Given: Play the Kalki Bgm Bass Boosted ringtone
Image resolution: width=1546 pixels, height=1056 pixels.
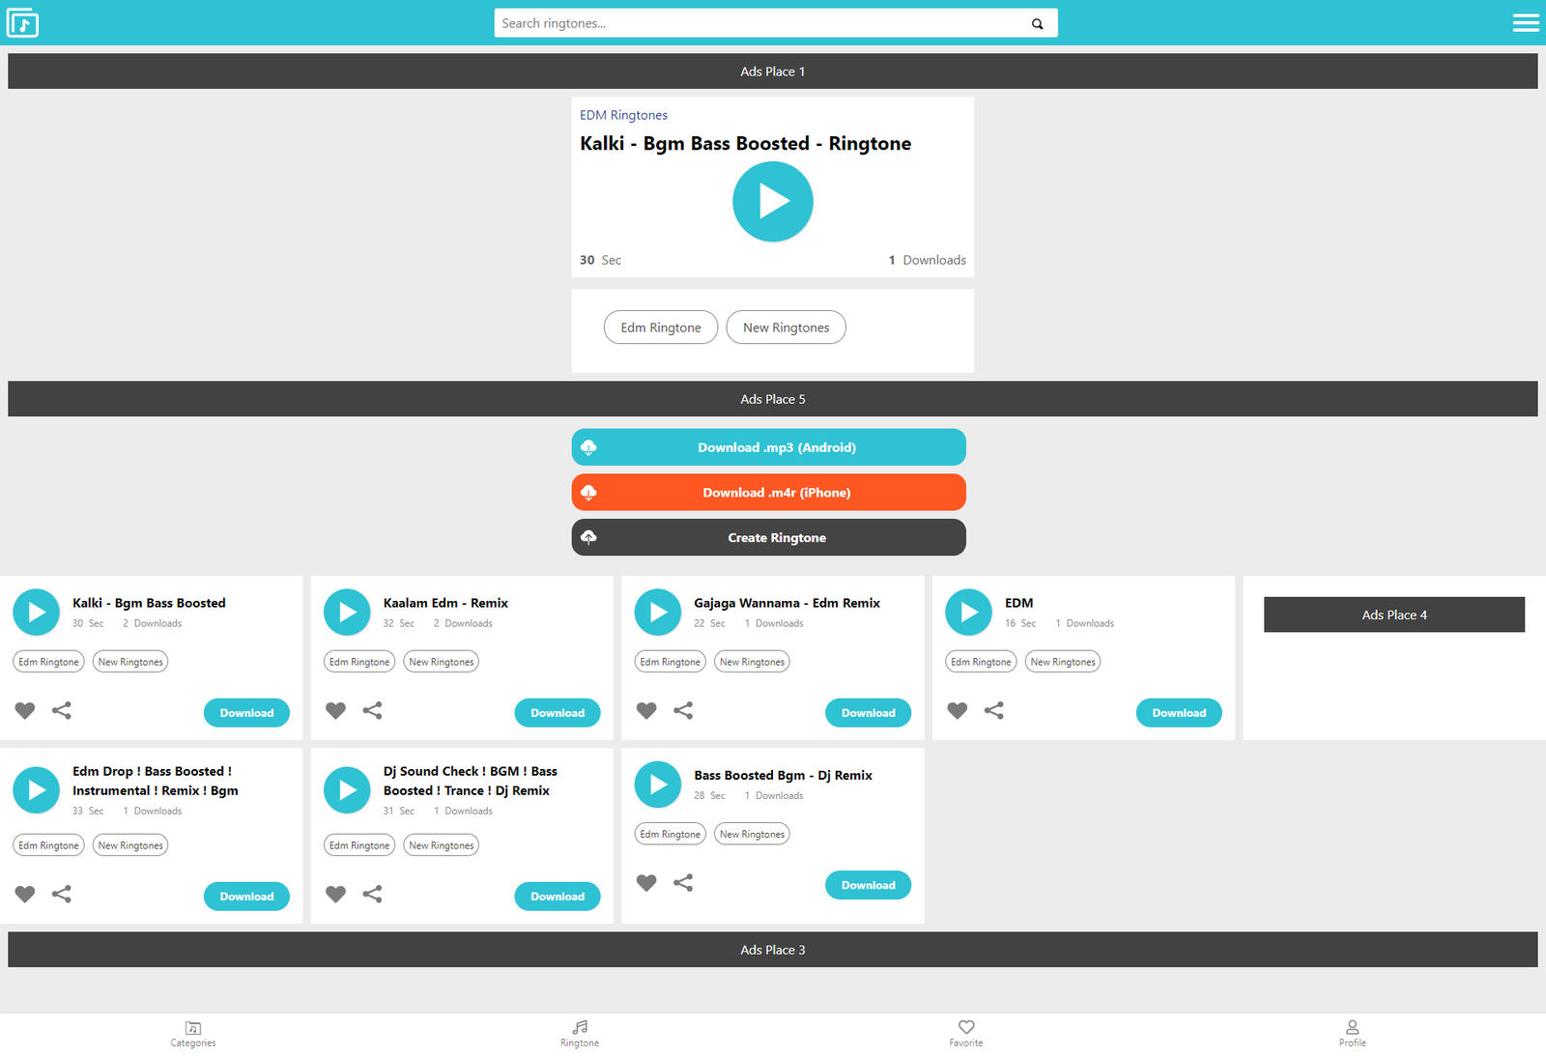Looking at the screenshot, I should [772, 201].
